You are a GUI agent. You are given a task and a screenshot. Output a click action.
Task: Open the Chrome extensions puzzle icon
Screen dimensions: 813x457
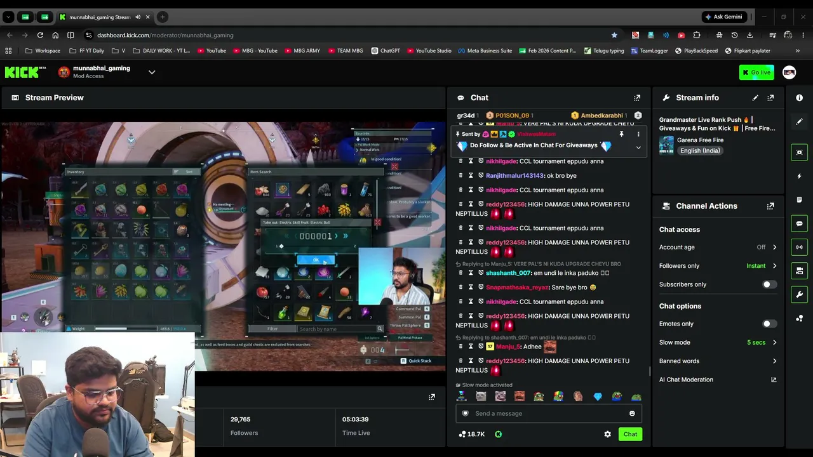[697, 35]
